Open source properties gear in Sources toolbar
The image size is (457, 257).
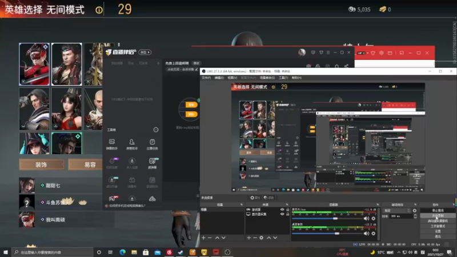click(262, 238)
